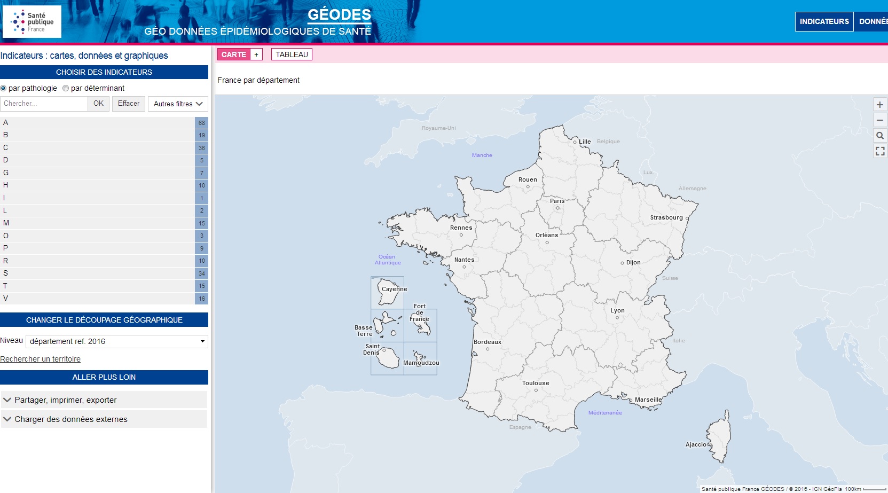Image resolution: width=888 pixels, height=493 pixels.
Task: Click the Ajaccio label on Corsica
Action: (x=696, y=444)
